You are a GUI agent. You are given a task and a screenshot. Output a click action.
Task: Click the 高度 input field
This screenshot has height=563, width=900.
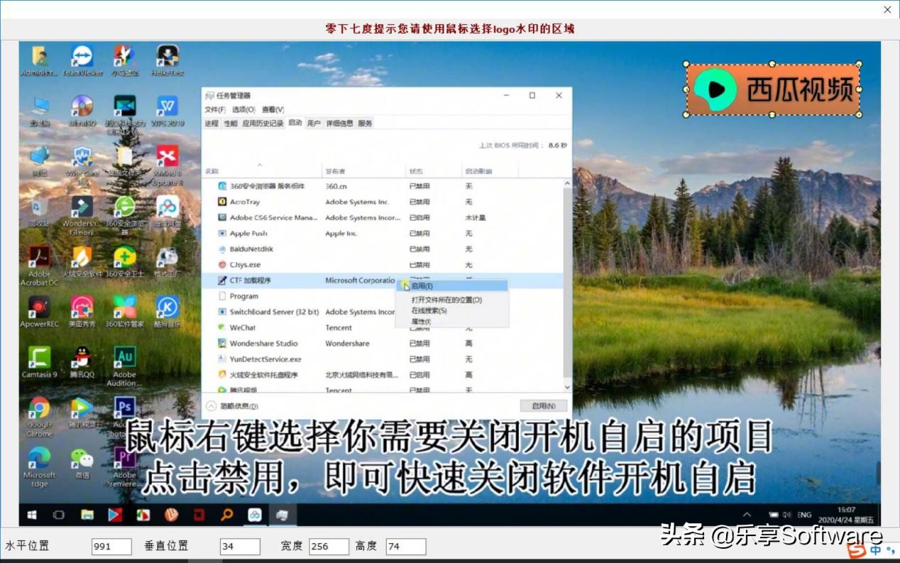[x=406, y=546]
